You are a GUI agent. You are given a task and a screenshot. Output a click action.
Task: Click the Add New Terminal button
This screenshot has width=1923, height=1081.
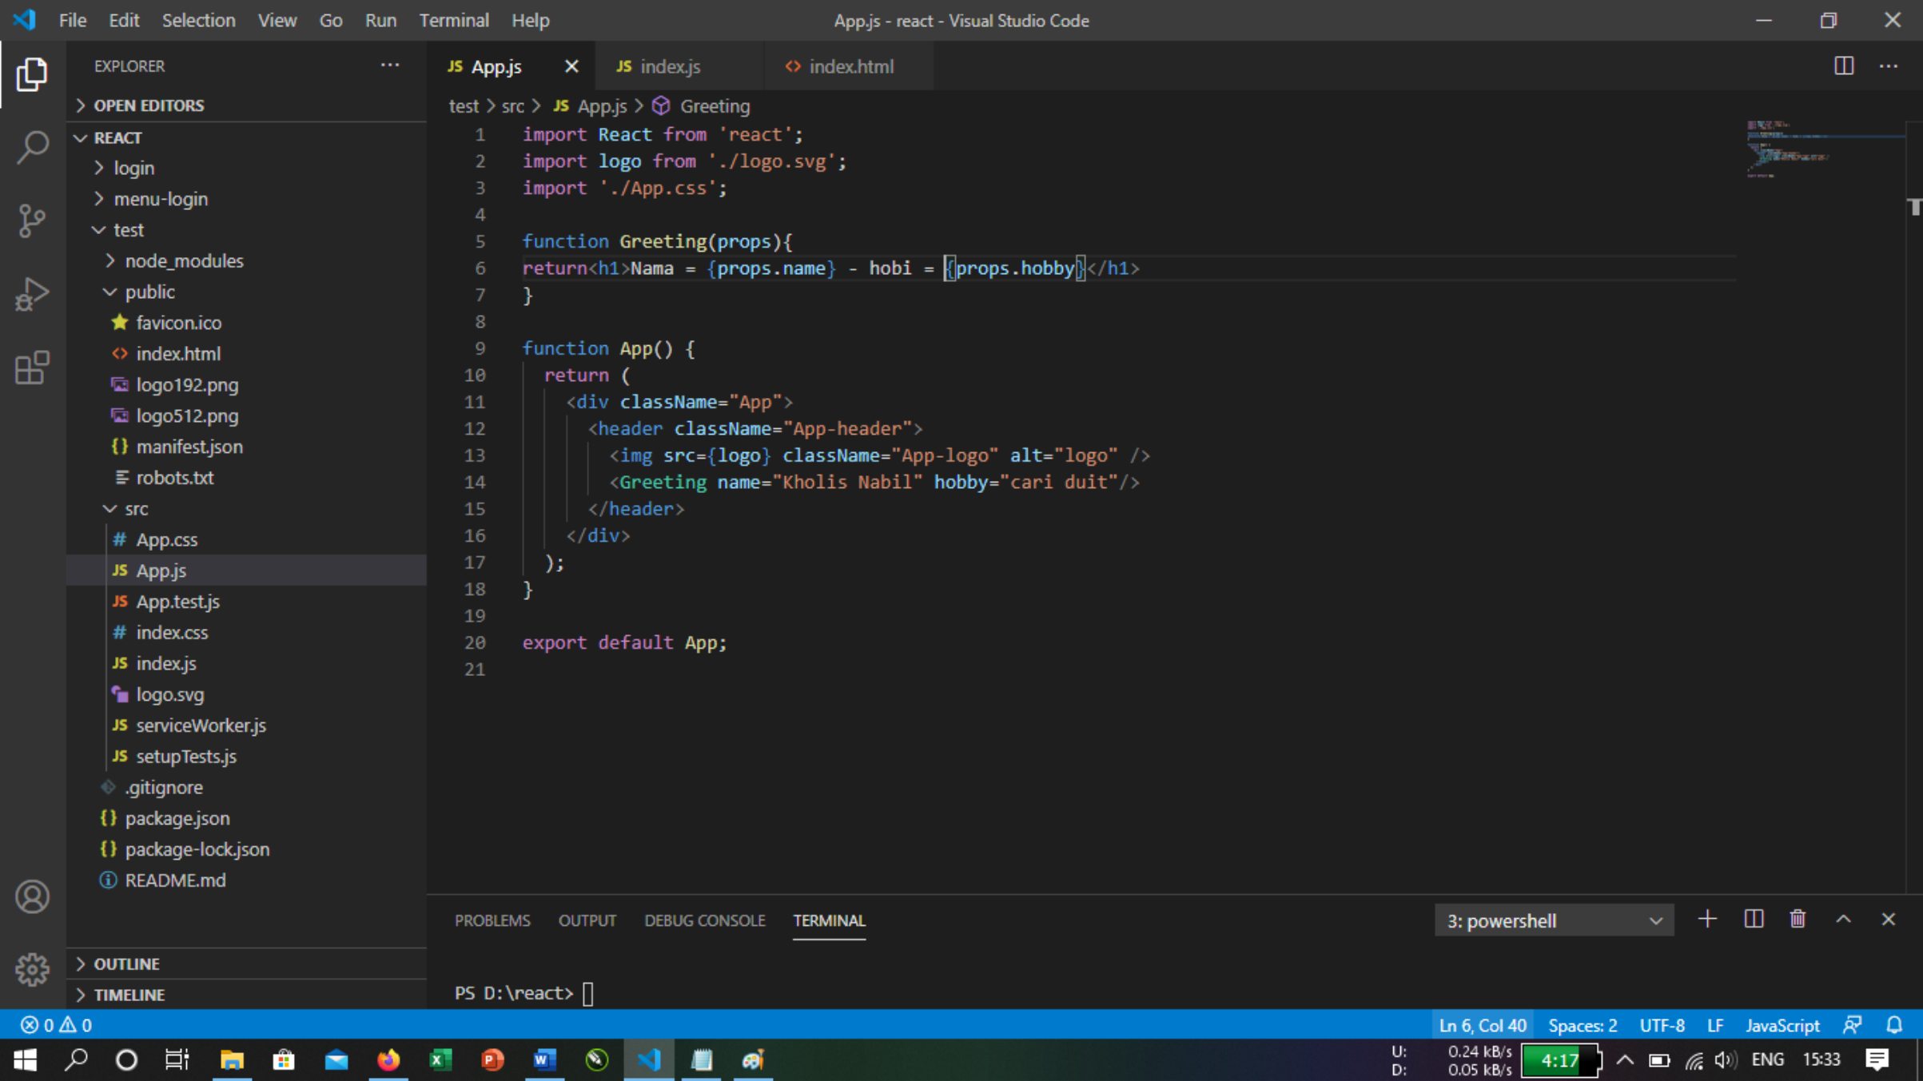(x=1709, y=920)
